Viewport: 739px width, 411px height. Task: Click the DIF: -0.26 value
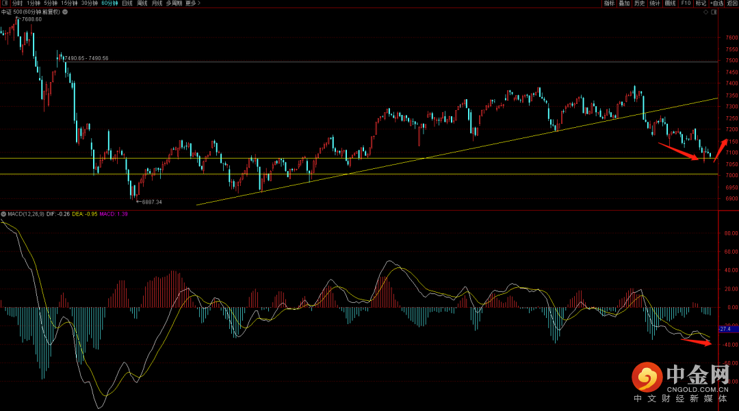coord(58,214)
